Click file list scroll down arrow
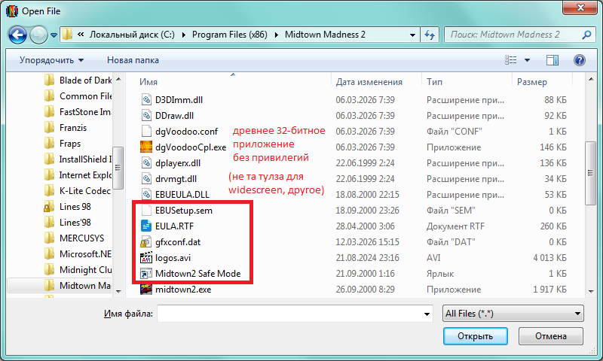 [x=591, y=292]
